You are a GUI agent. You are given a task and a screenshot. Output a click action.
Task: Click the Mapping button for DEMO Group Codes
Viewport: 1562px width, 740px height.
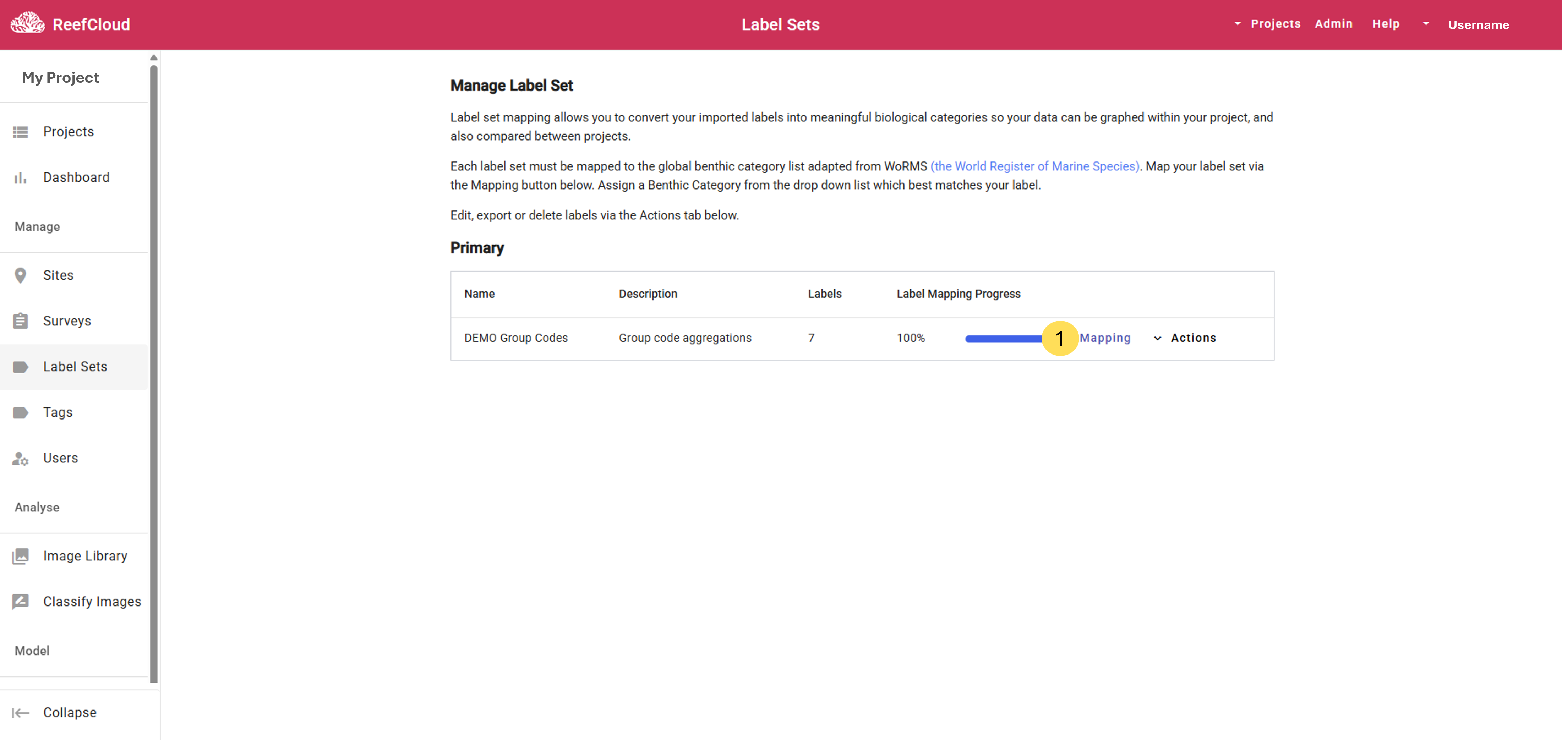point(1105,338)
